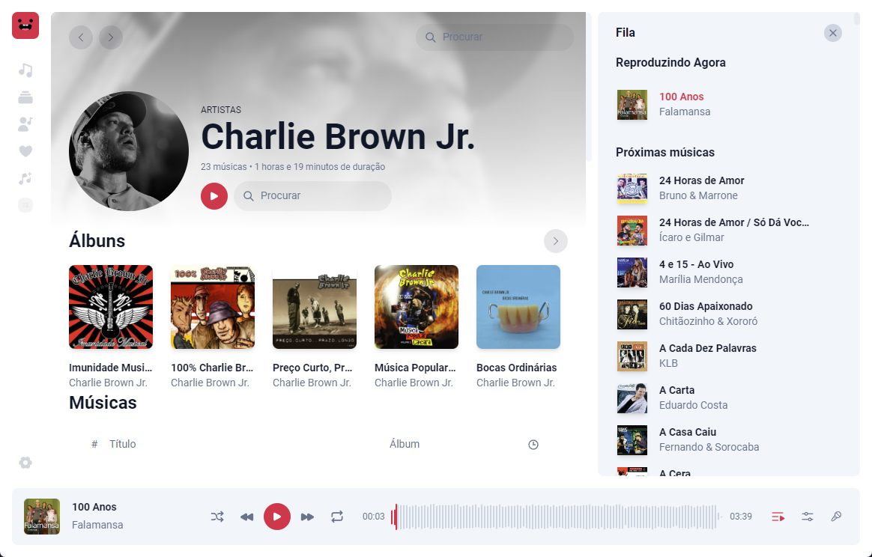Viewport: 872px width, 557px height.
Task: Click the Falamansa cover in player bar
Action: pyautogui.click(x=42, y=517)
